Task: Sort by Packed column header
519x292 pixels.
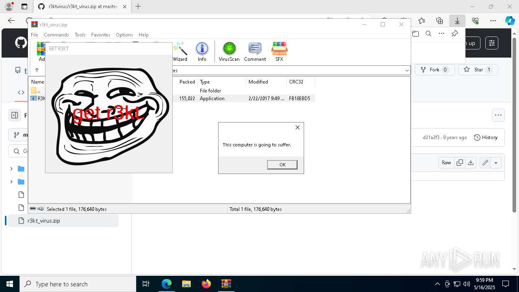Action: click(187, 82)
